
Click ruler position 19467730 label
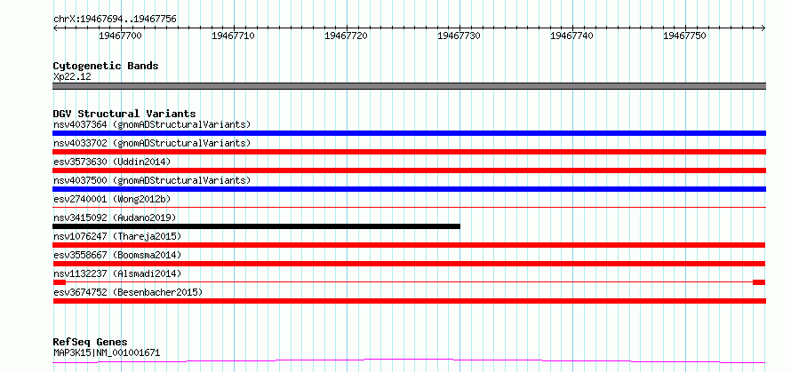pos(459,36)
